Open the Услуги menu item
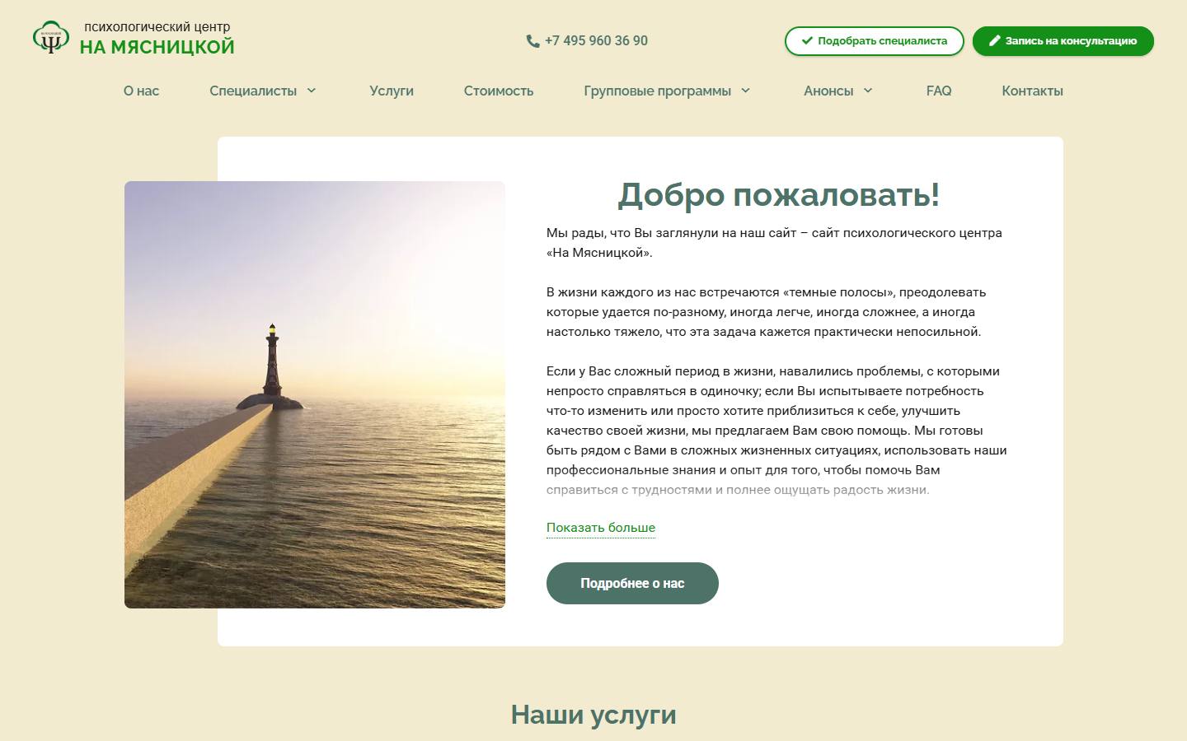The height and width of the screenshot is (741, 1187). click(x=392, y=91)
